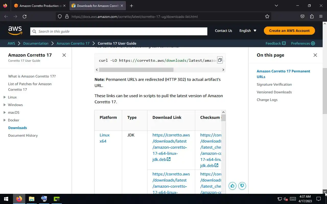Close the Downloads for Amazon Corretto tab
This screenshot has width=327, height=204.
[122, 6]
